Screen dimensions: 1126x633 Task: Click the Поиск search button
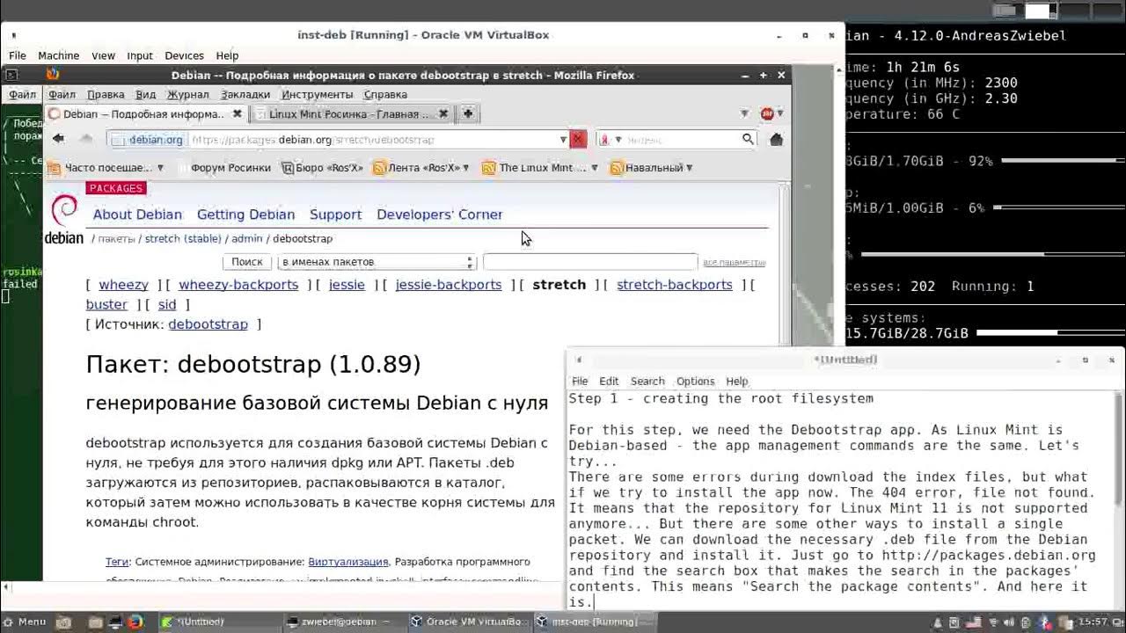click(x=247, y=262)
